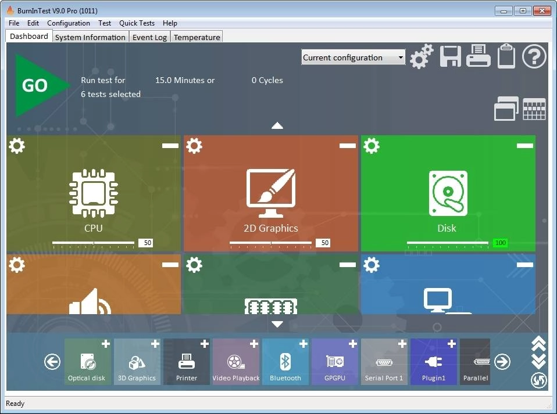Add GPGPU test with plus
The image size is (557, 414).
pyautogui.click(x=353, y=344)
